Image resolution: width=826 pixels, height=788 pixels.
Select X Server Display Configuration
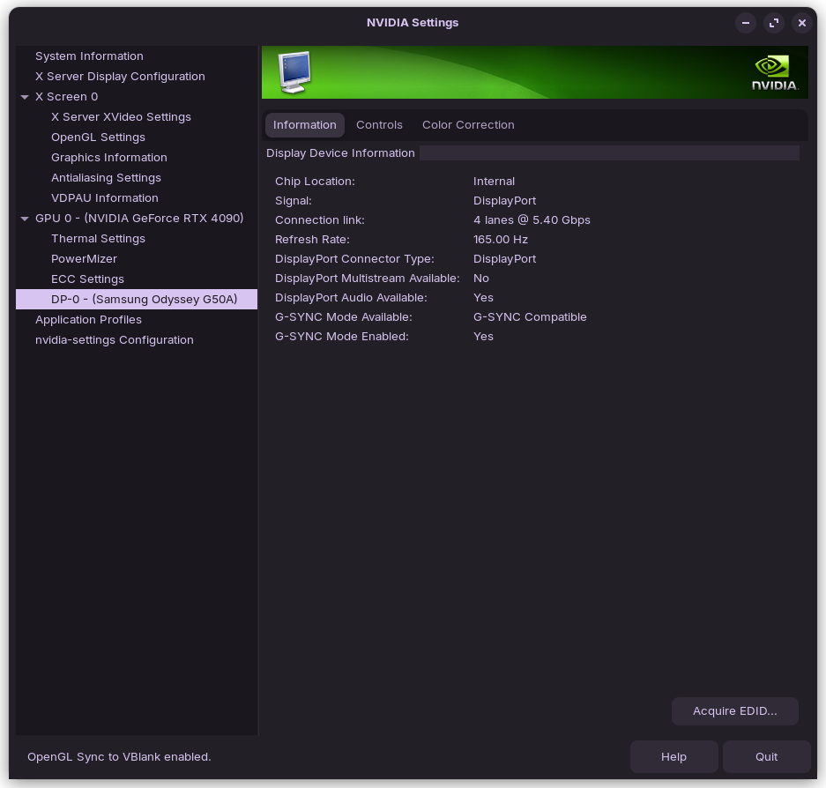[x=120, y=77]
